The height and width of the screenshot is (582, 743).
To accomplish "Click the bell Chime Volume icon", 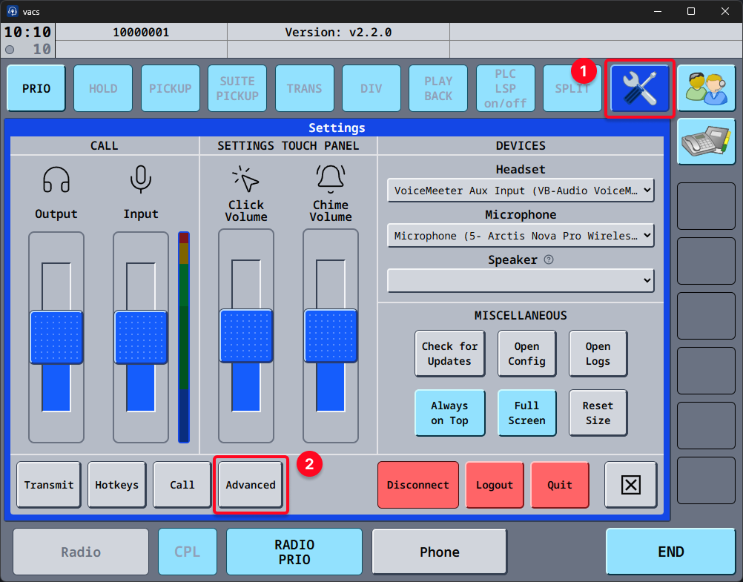I will [x=331, y=179].
